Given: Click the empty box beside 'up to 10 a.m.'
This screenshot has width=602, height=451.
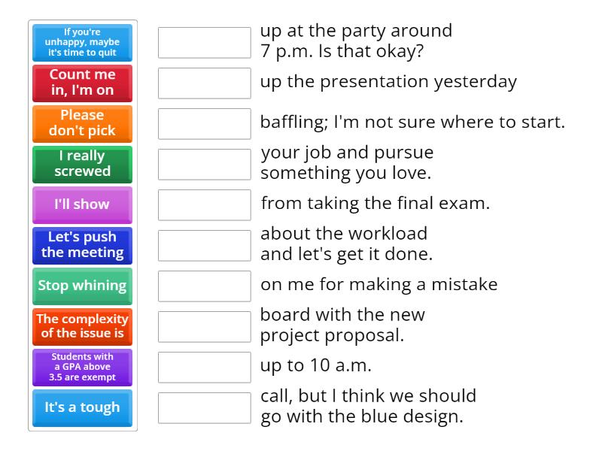Looking at the screenshot, I should click(x=205, y=368).
